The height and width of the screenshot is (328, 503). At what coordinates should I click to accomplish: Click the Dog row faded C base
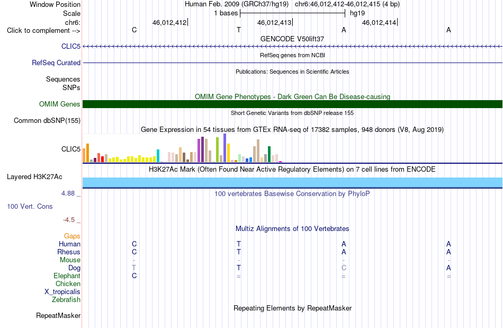pos(344,268)
